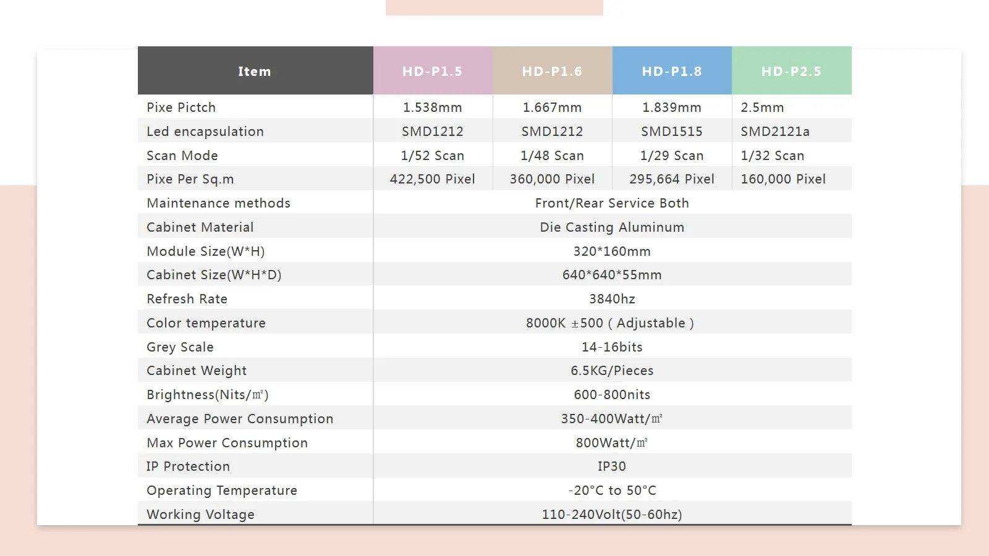Click the 3840hz refresh rate value

click(612, 299)
